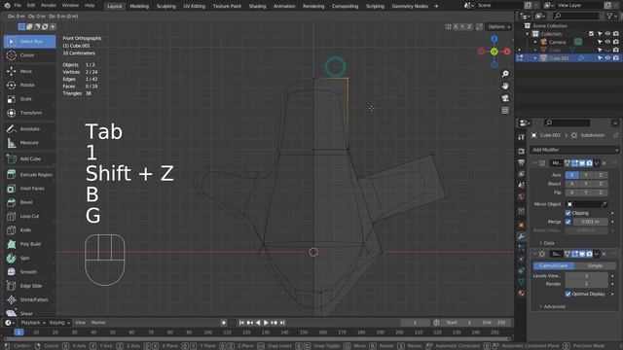Select the Annotate tool
The width and height of the screenshot is (623, 350).
pyautogui.click(x=29, y=129)
